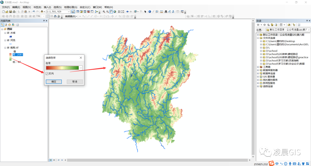Open the 编辑(E) menu
The image size is (311, 166).
tap(16, 7)
